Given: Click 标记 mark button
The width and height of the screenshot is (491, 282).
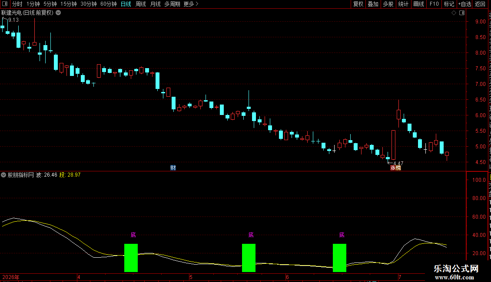Looking at the screenshot, I should click(x=449, y=4).
